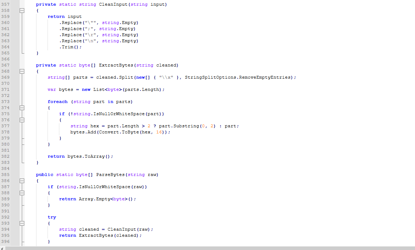Collapse the try block fold on line 393
This screenshot has width=415, height=250.
22,223
